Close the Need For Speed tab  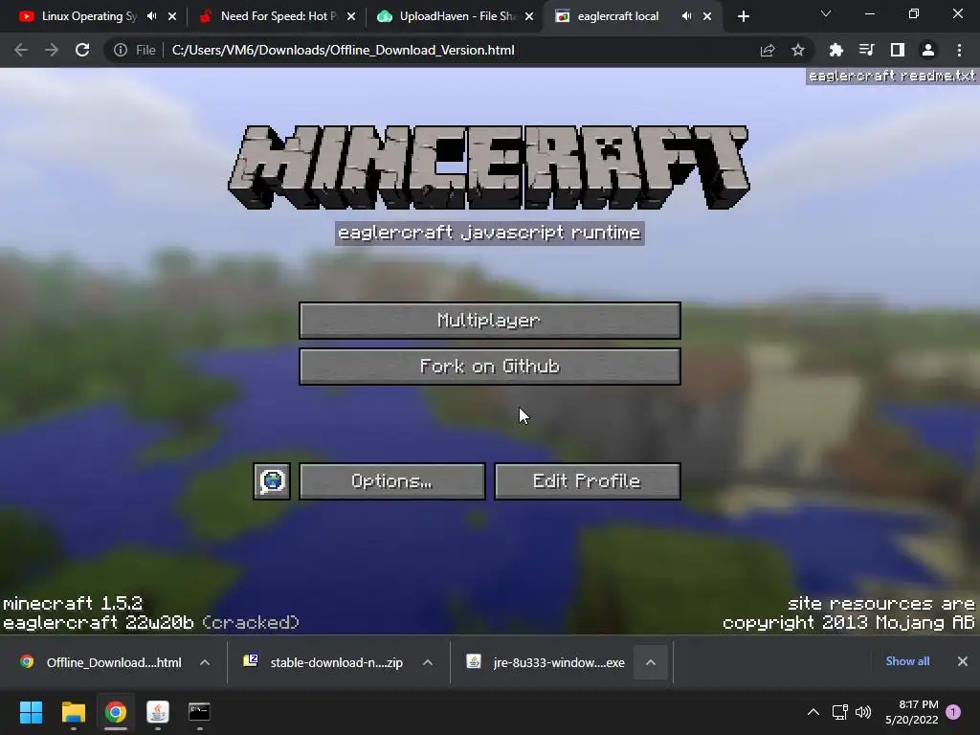pyautogui.click(x=351, y=17)
